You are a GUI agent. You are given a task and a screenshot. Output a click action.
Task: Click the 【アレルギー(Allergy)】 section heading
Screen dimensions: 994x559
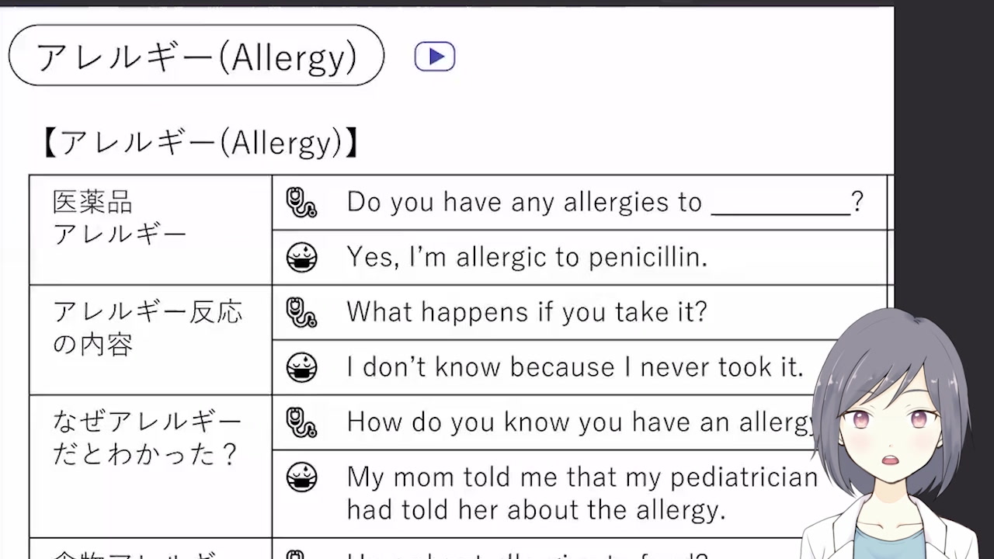pos(200,143)
